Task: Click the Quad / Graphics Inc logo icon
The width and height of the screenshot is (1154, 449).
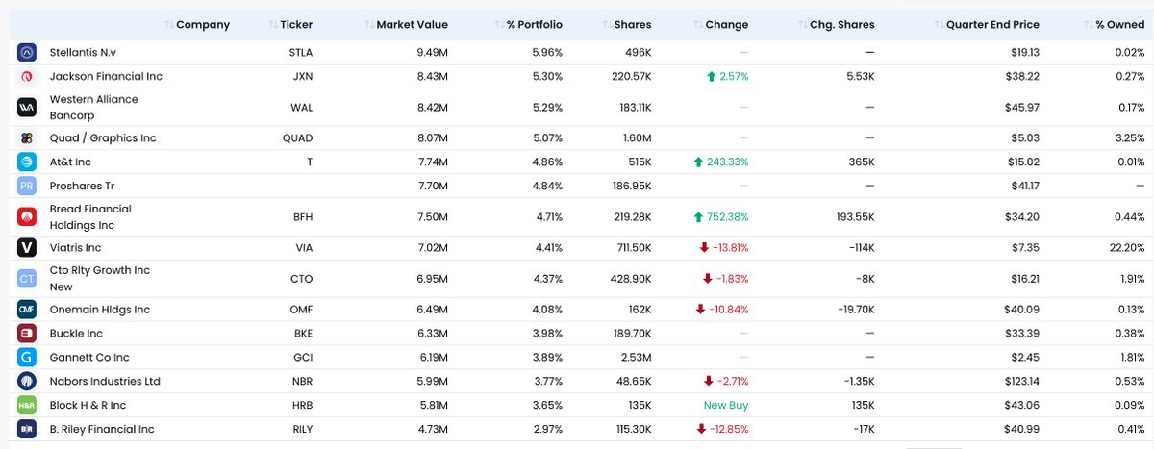Action: (27, 138)
